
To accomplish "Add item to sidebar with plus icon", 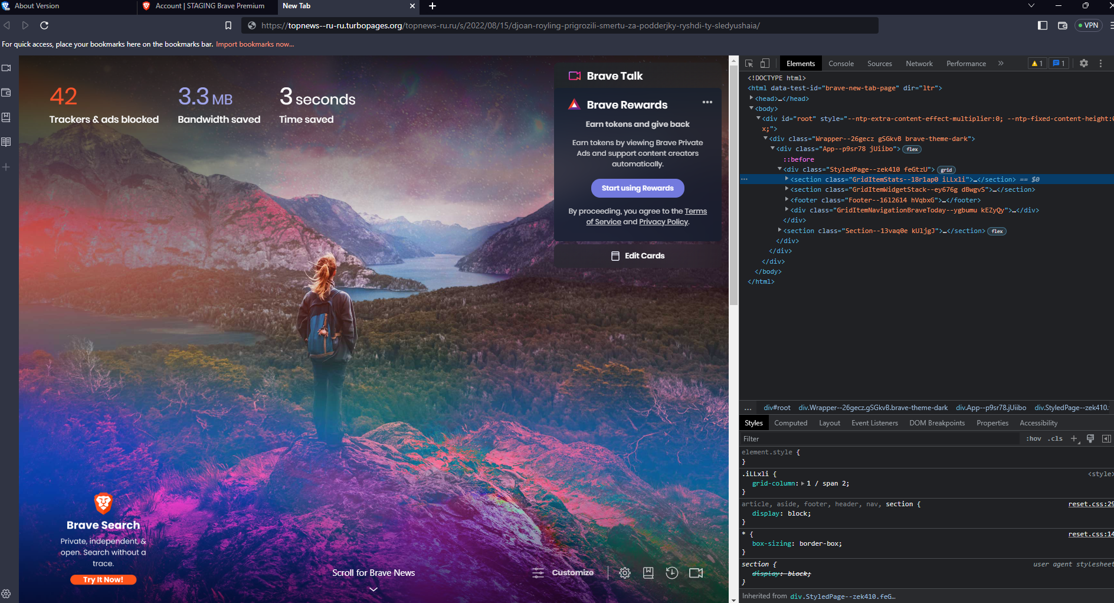I will pyautogui.click(x=6, y=167).
